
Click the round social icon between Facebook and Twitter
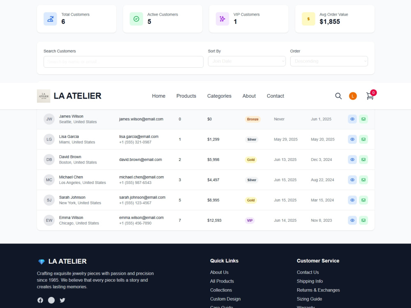(x=51, y=300)
